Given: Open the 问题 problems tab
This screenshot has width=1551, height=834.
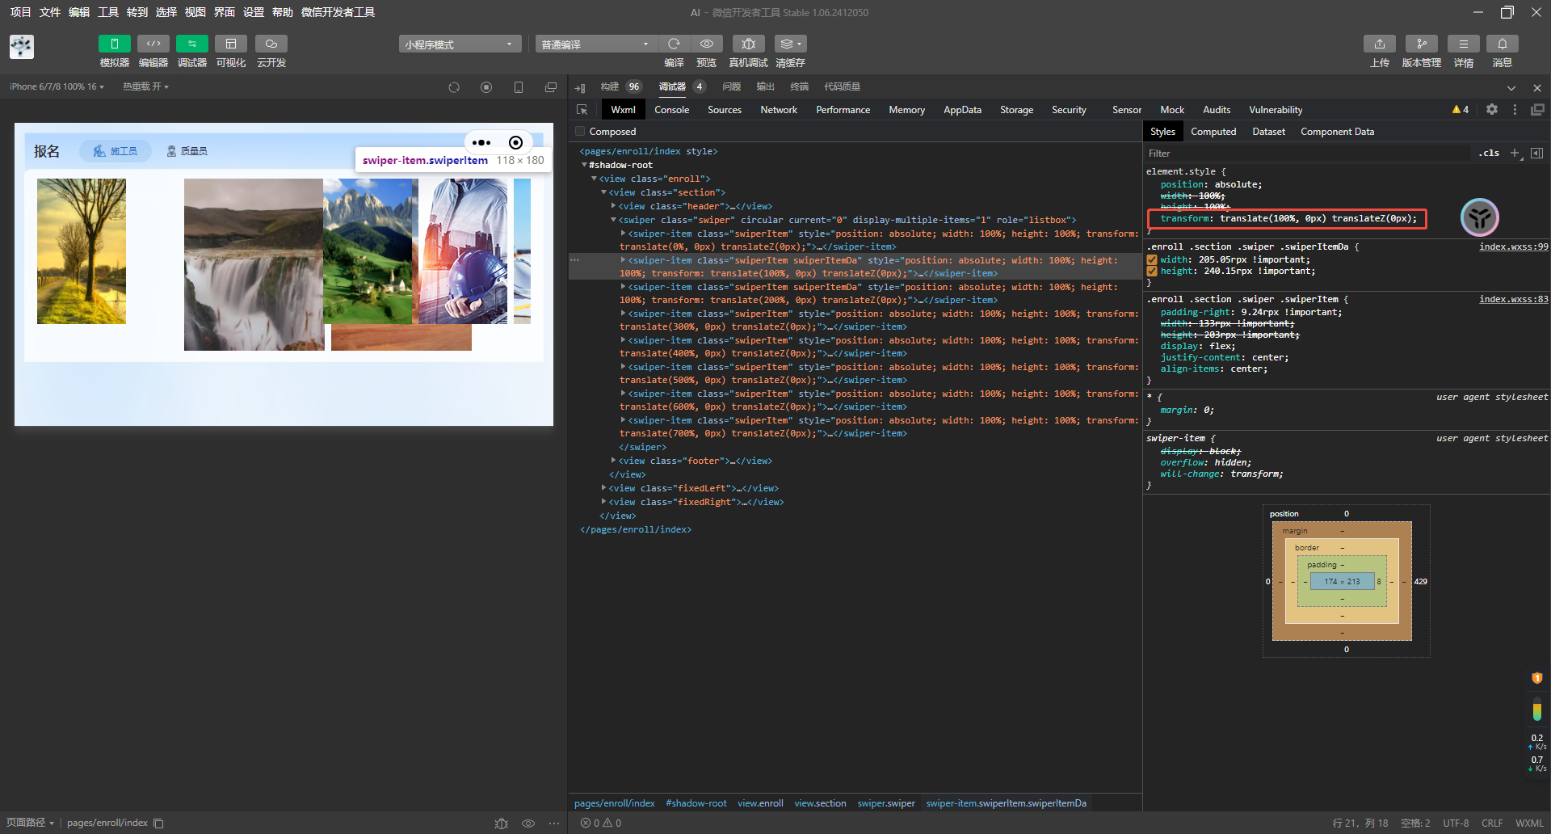Looking at the screenshot, I should click(x=732, y=86).
